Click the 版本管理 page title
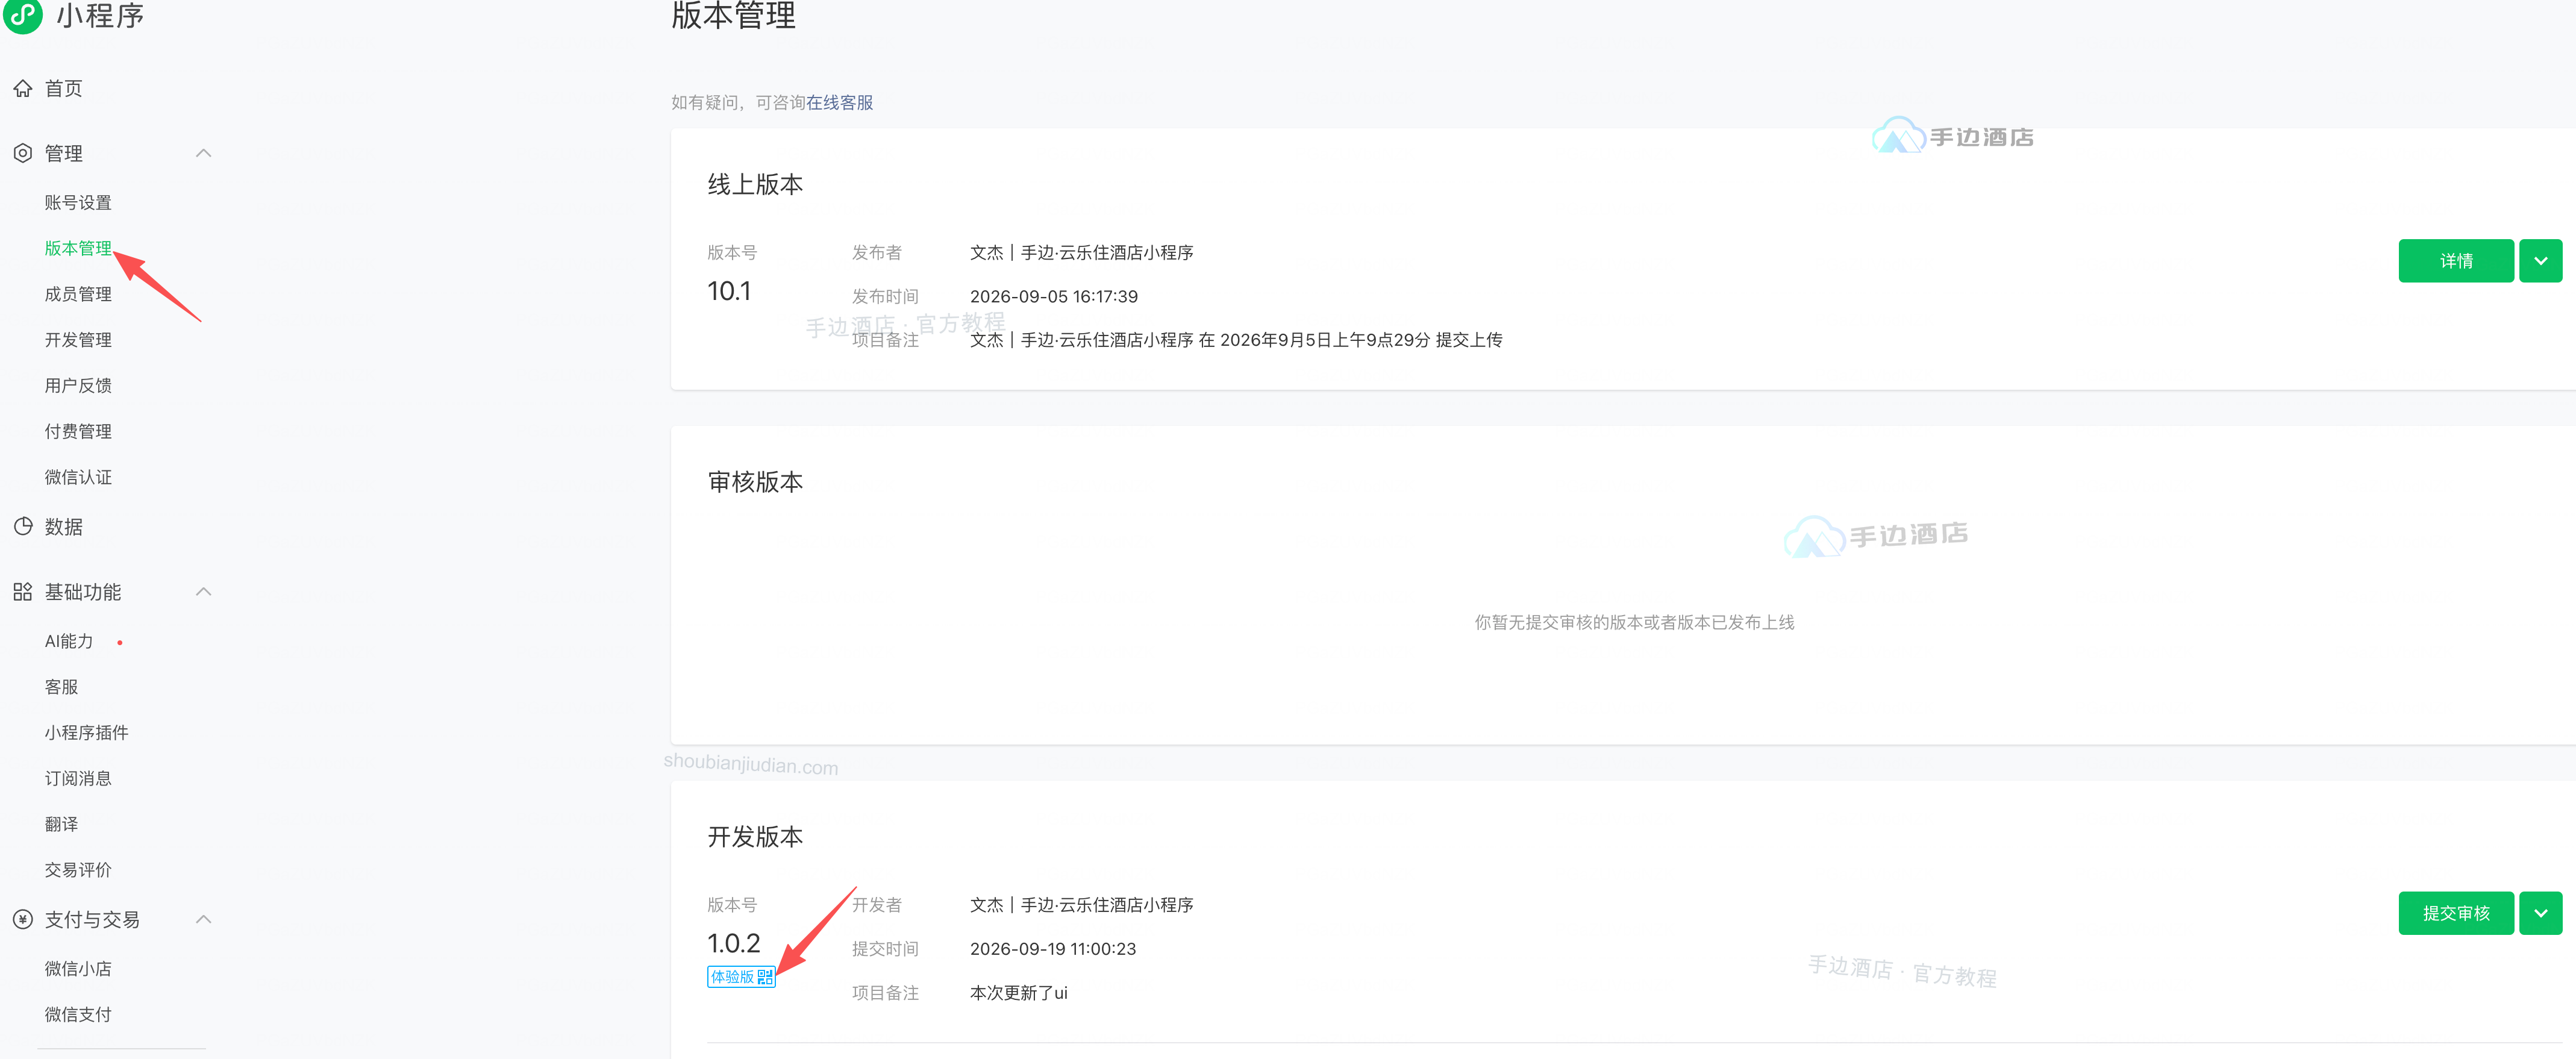 (x=733, y=16)
